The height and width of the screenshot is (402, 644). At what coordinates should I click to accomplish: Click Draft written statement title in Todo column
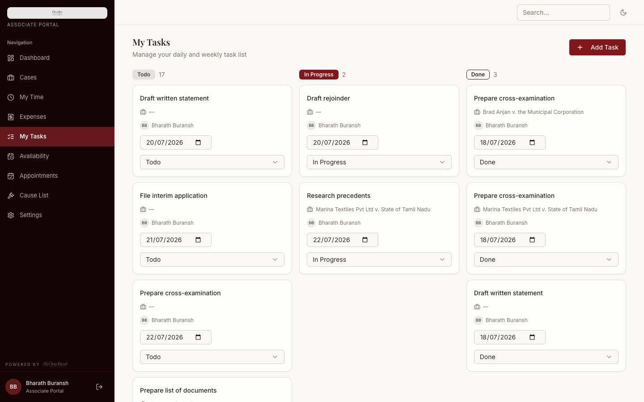[174, 98]
